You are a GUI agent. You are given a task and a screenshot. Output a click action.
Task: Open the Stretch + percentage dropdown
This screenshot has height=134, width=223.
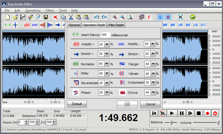[x=107, y=54]
